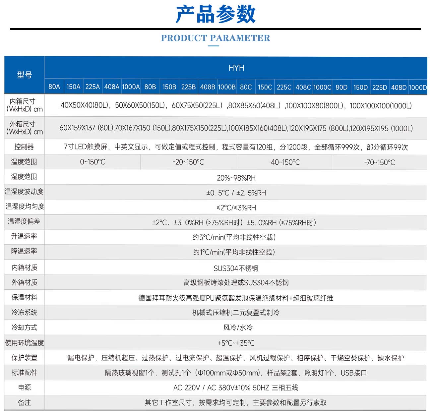431x416 pixels.
Task: Click the 保护装置 row label
Action: 25,358
